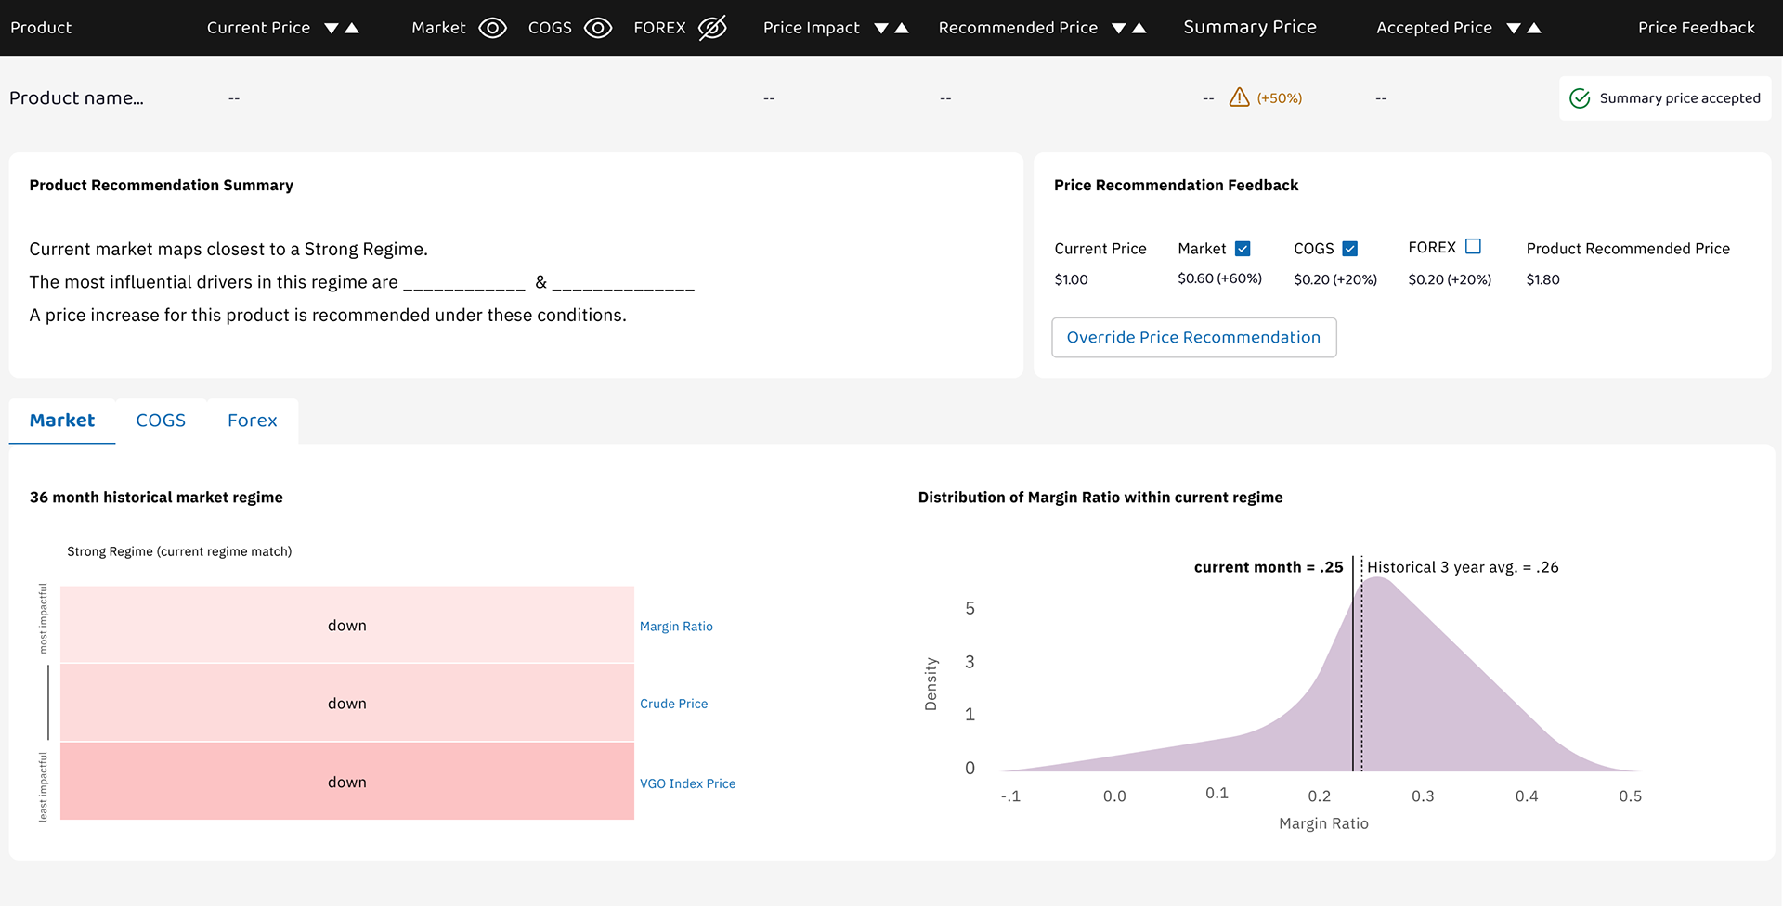Open the Margin Ratio link

point(676,627)
